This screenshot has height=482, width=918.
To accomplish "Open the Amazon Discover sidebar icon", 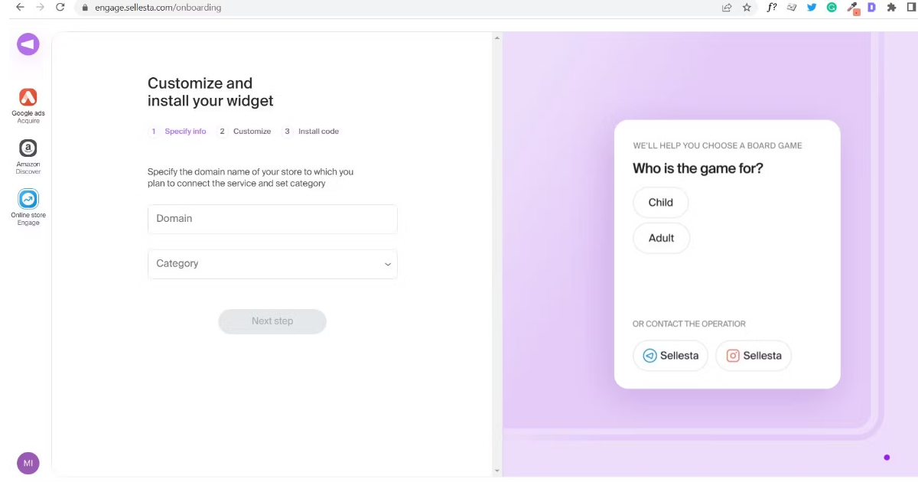I will 28,148.
